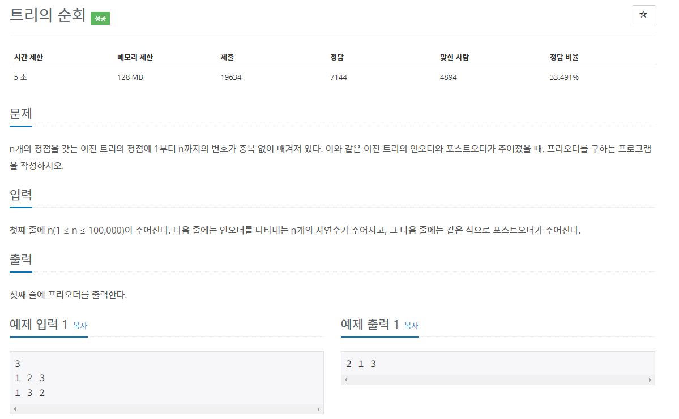Click the title 트리의 순회
This screenshot has width=679, height=419.
pos(48,15)
